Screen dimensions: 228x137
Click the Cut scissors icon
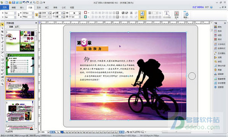(x=31, y=2)
